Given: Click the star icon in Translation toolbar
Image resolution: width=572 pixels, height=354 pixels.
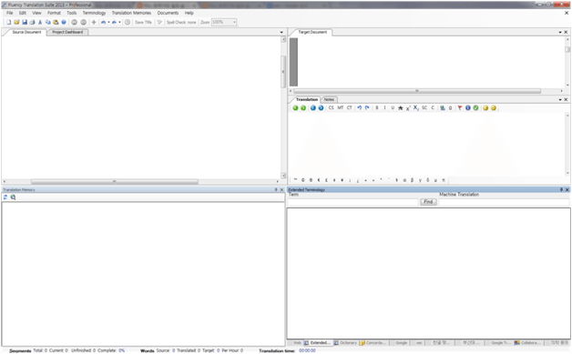Looking at the screenshot, I should [401, 108].
